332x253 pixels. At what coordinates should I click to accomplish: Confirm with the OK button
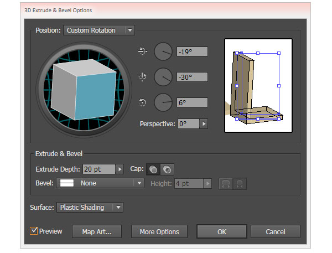point(222,231)
